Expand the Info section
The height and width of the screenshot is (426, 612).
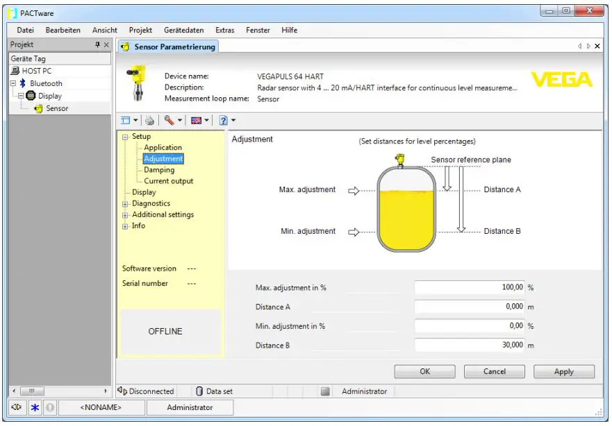click(124, 225)
